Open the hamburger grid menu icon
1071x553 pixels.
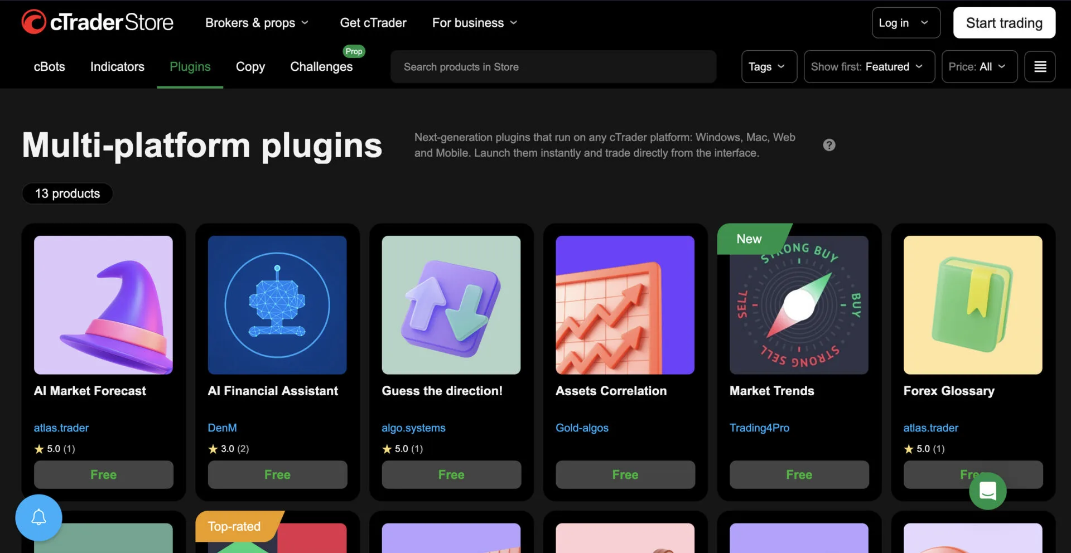[x=1040, y=66]
